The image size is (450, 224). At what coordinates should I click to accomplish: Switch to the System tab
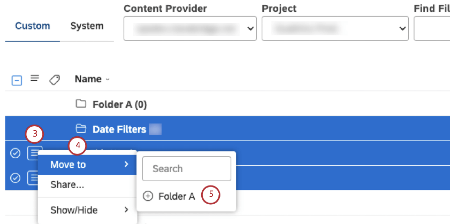(x=87, y=26)
